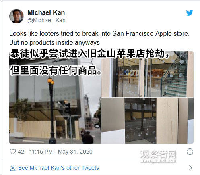The height and width of the screenshot is (175, 200).
Task: Click the person icon beside See other Tweets
Action: click(x=13, y=168)
